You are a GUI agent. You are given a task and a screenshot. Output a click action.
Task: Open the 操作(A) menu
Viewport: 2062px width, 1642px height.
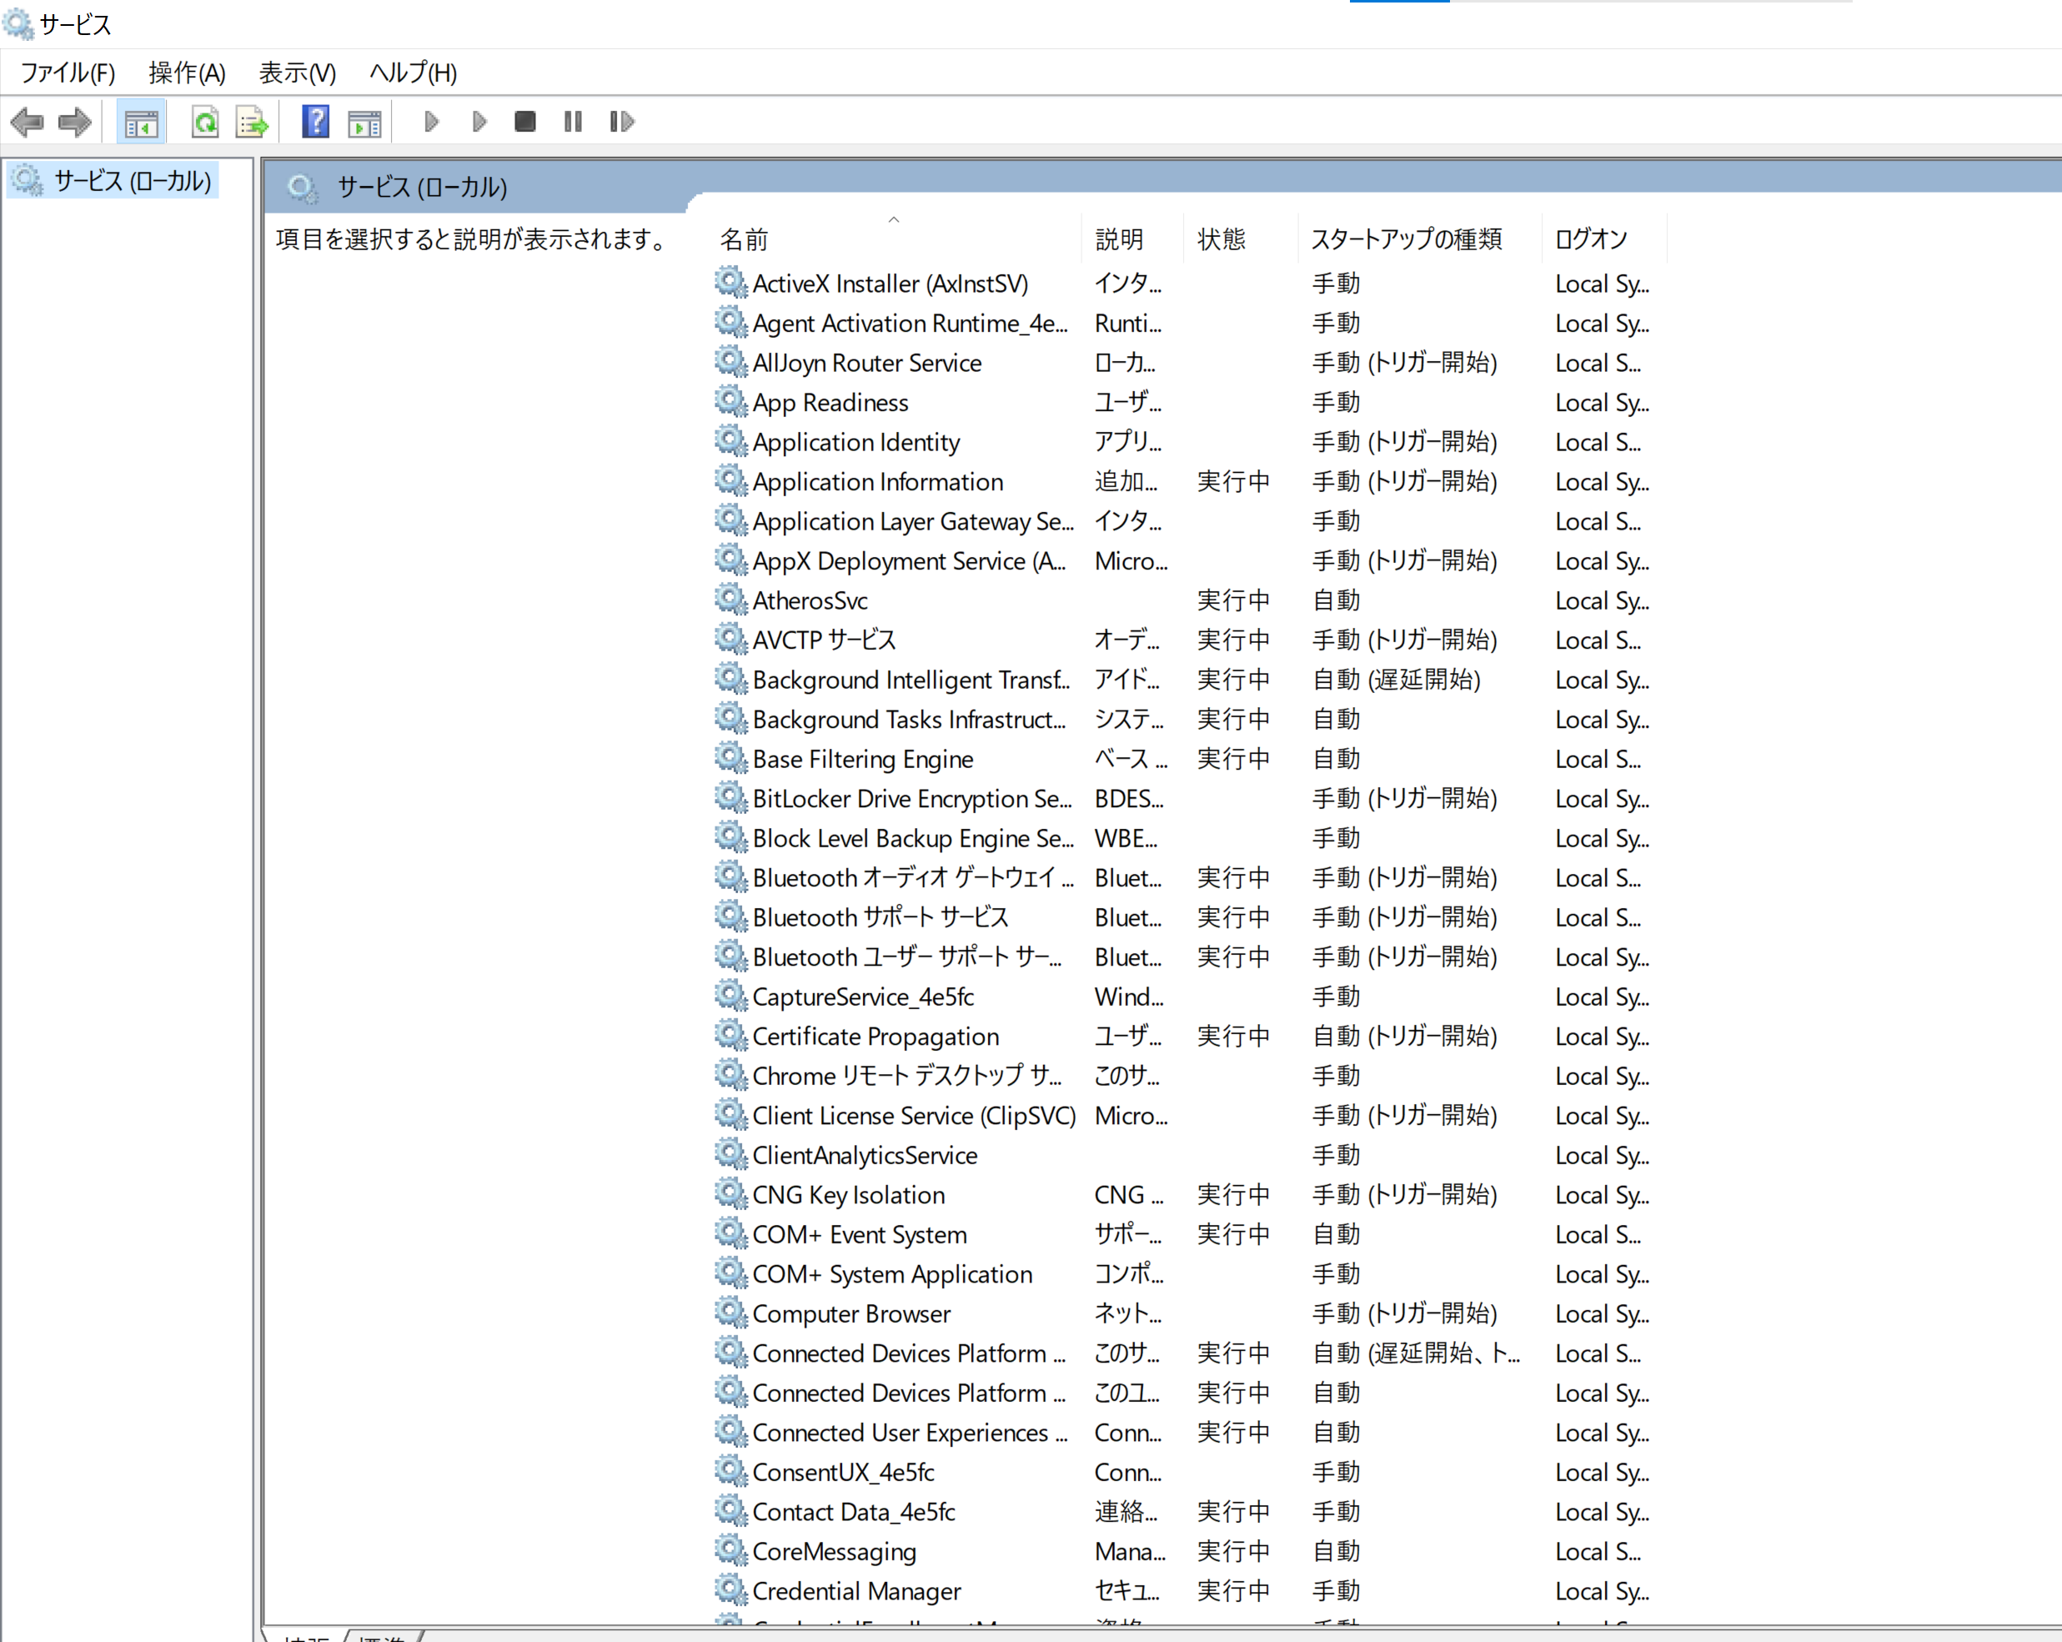tap(187, 73)
